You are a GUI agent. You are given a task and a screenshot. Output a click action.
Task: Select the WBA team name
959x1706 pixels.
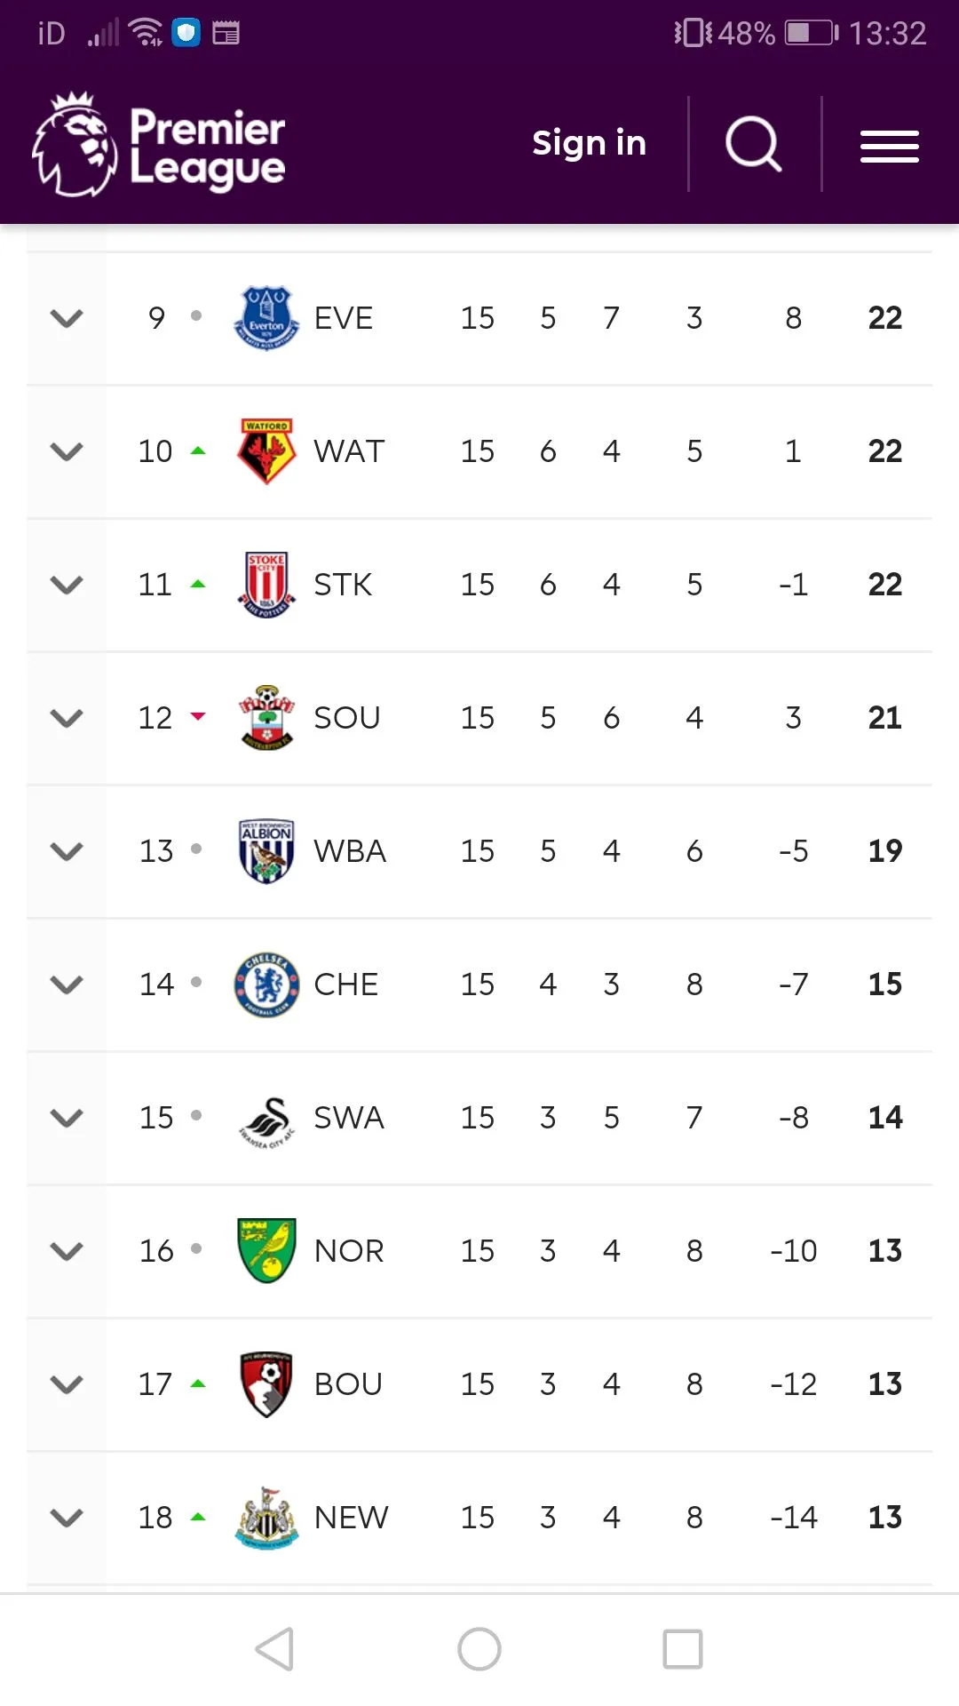tap(350, 851)
